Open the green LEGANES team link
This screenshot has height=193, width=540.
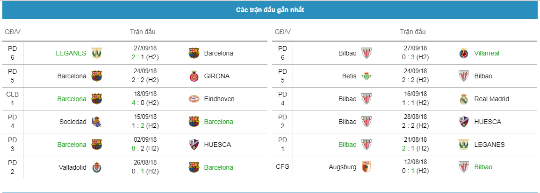click(x=71, y=53)
